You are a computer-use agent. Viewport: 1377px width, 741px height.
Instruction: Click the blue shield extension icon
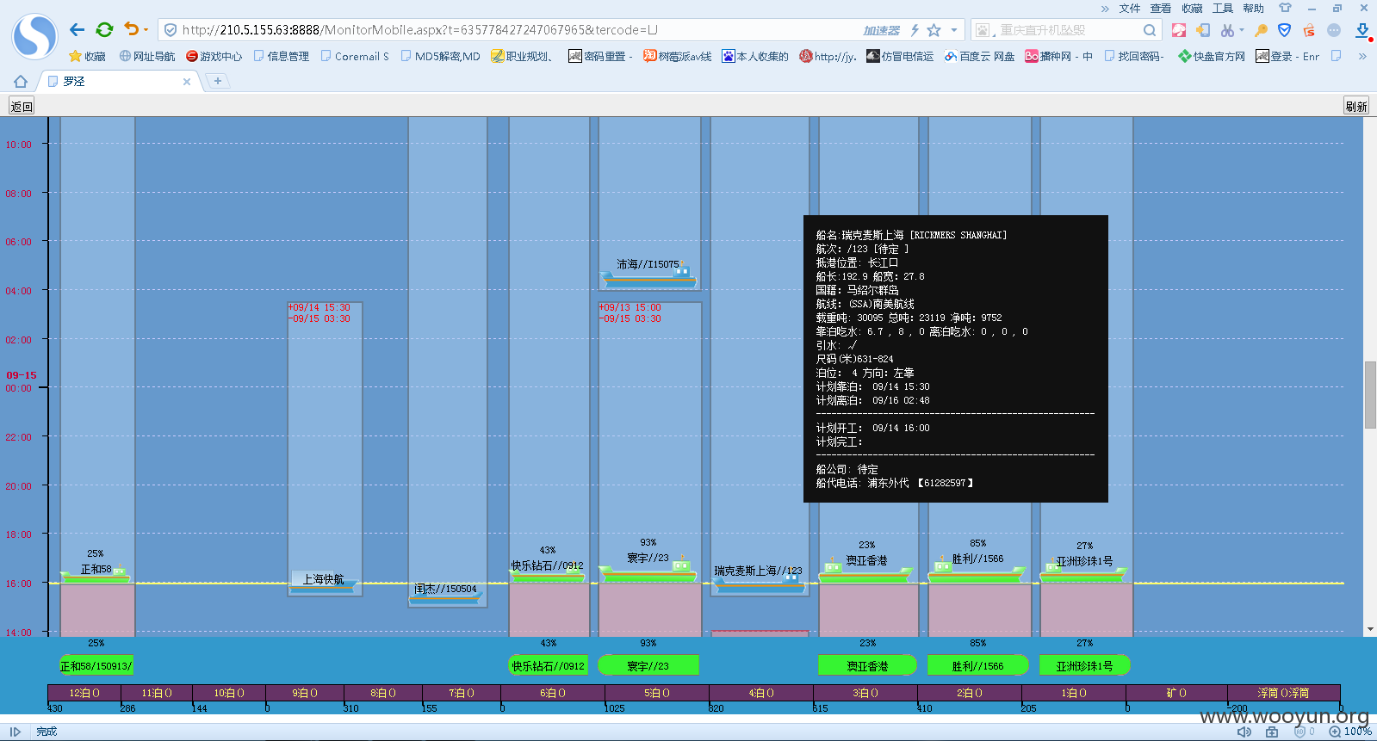tap(1284, 30)
